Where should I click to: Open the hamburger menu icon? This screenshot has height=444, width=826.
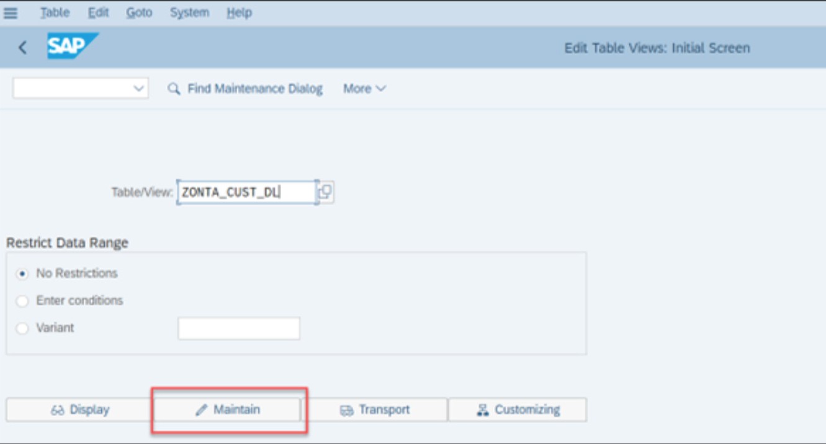pos(11,12)
